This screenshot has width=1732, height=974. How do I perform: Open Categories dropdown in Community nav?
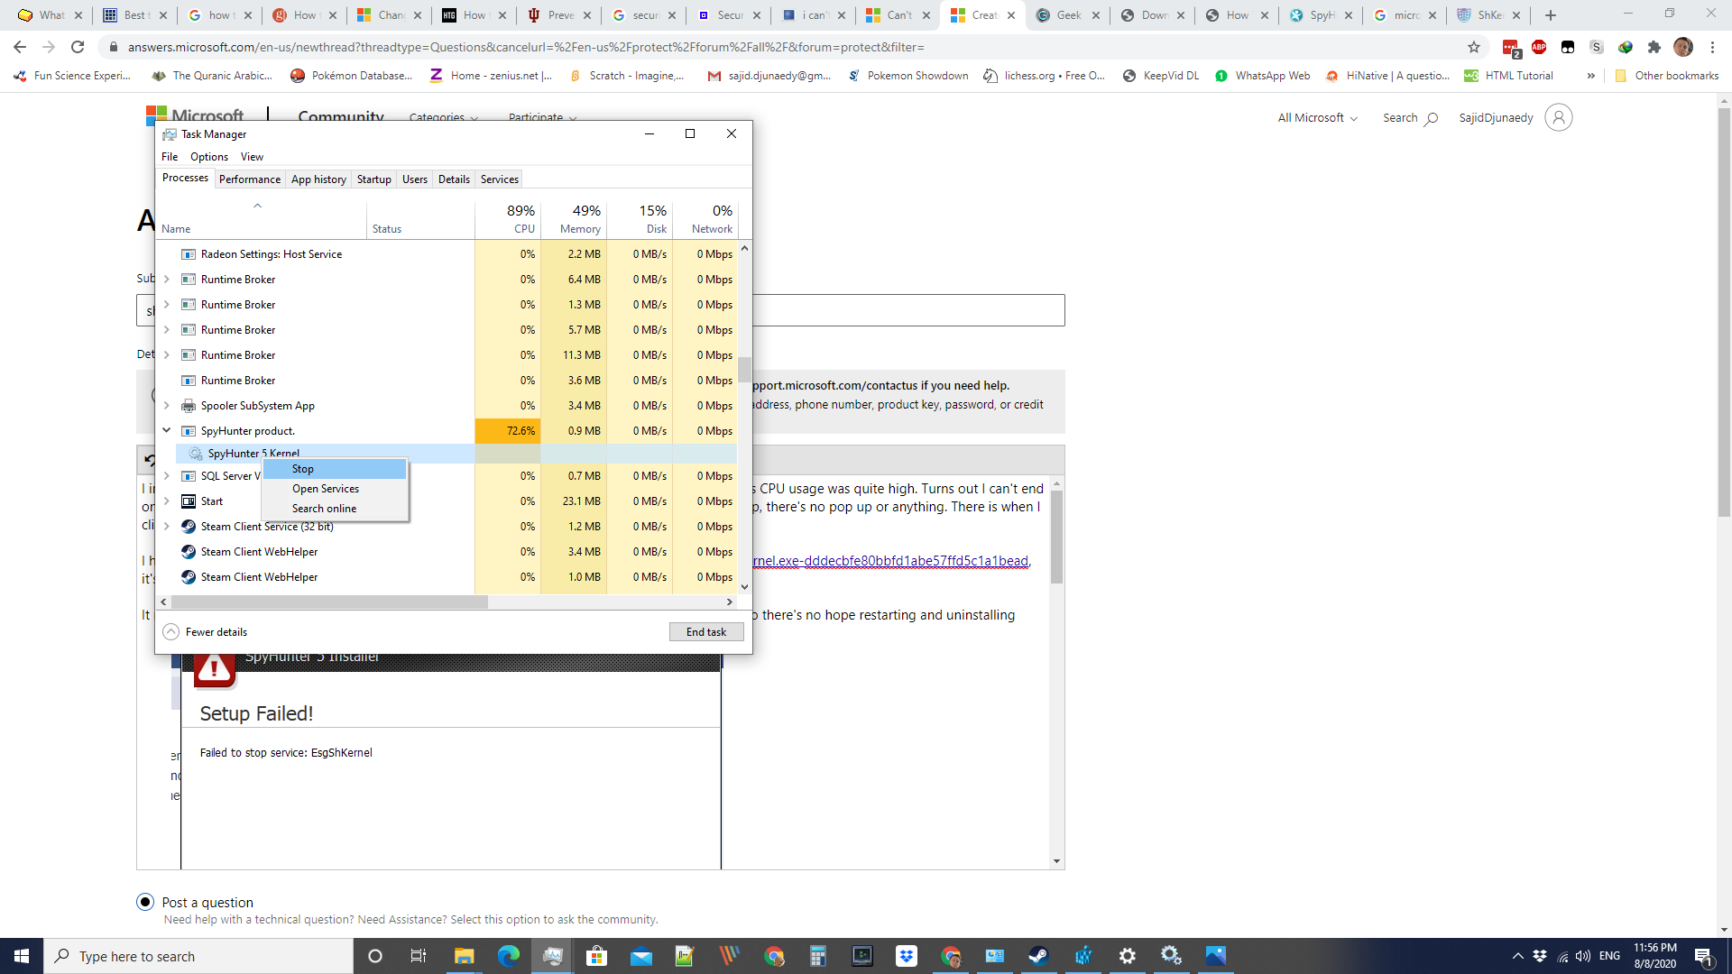coord(443,116)
